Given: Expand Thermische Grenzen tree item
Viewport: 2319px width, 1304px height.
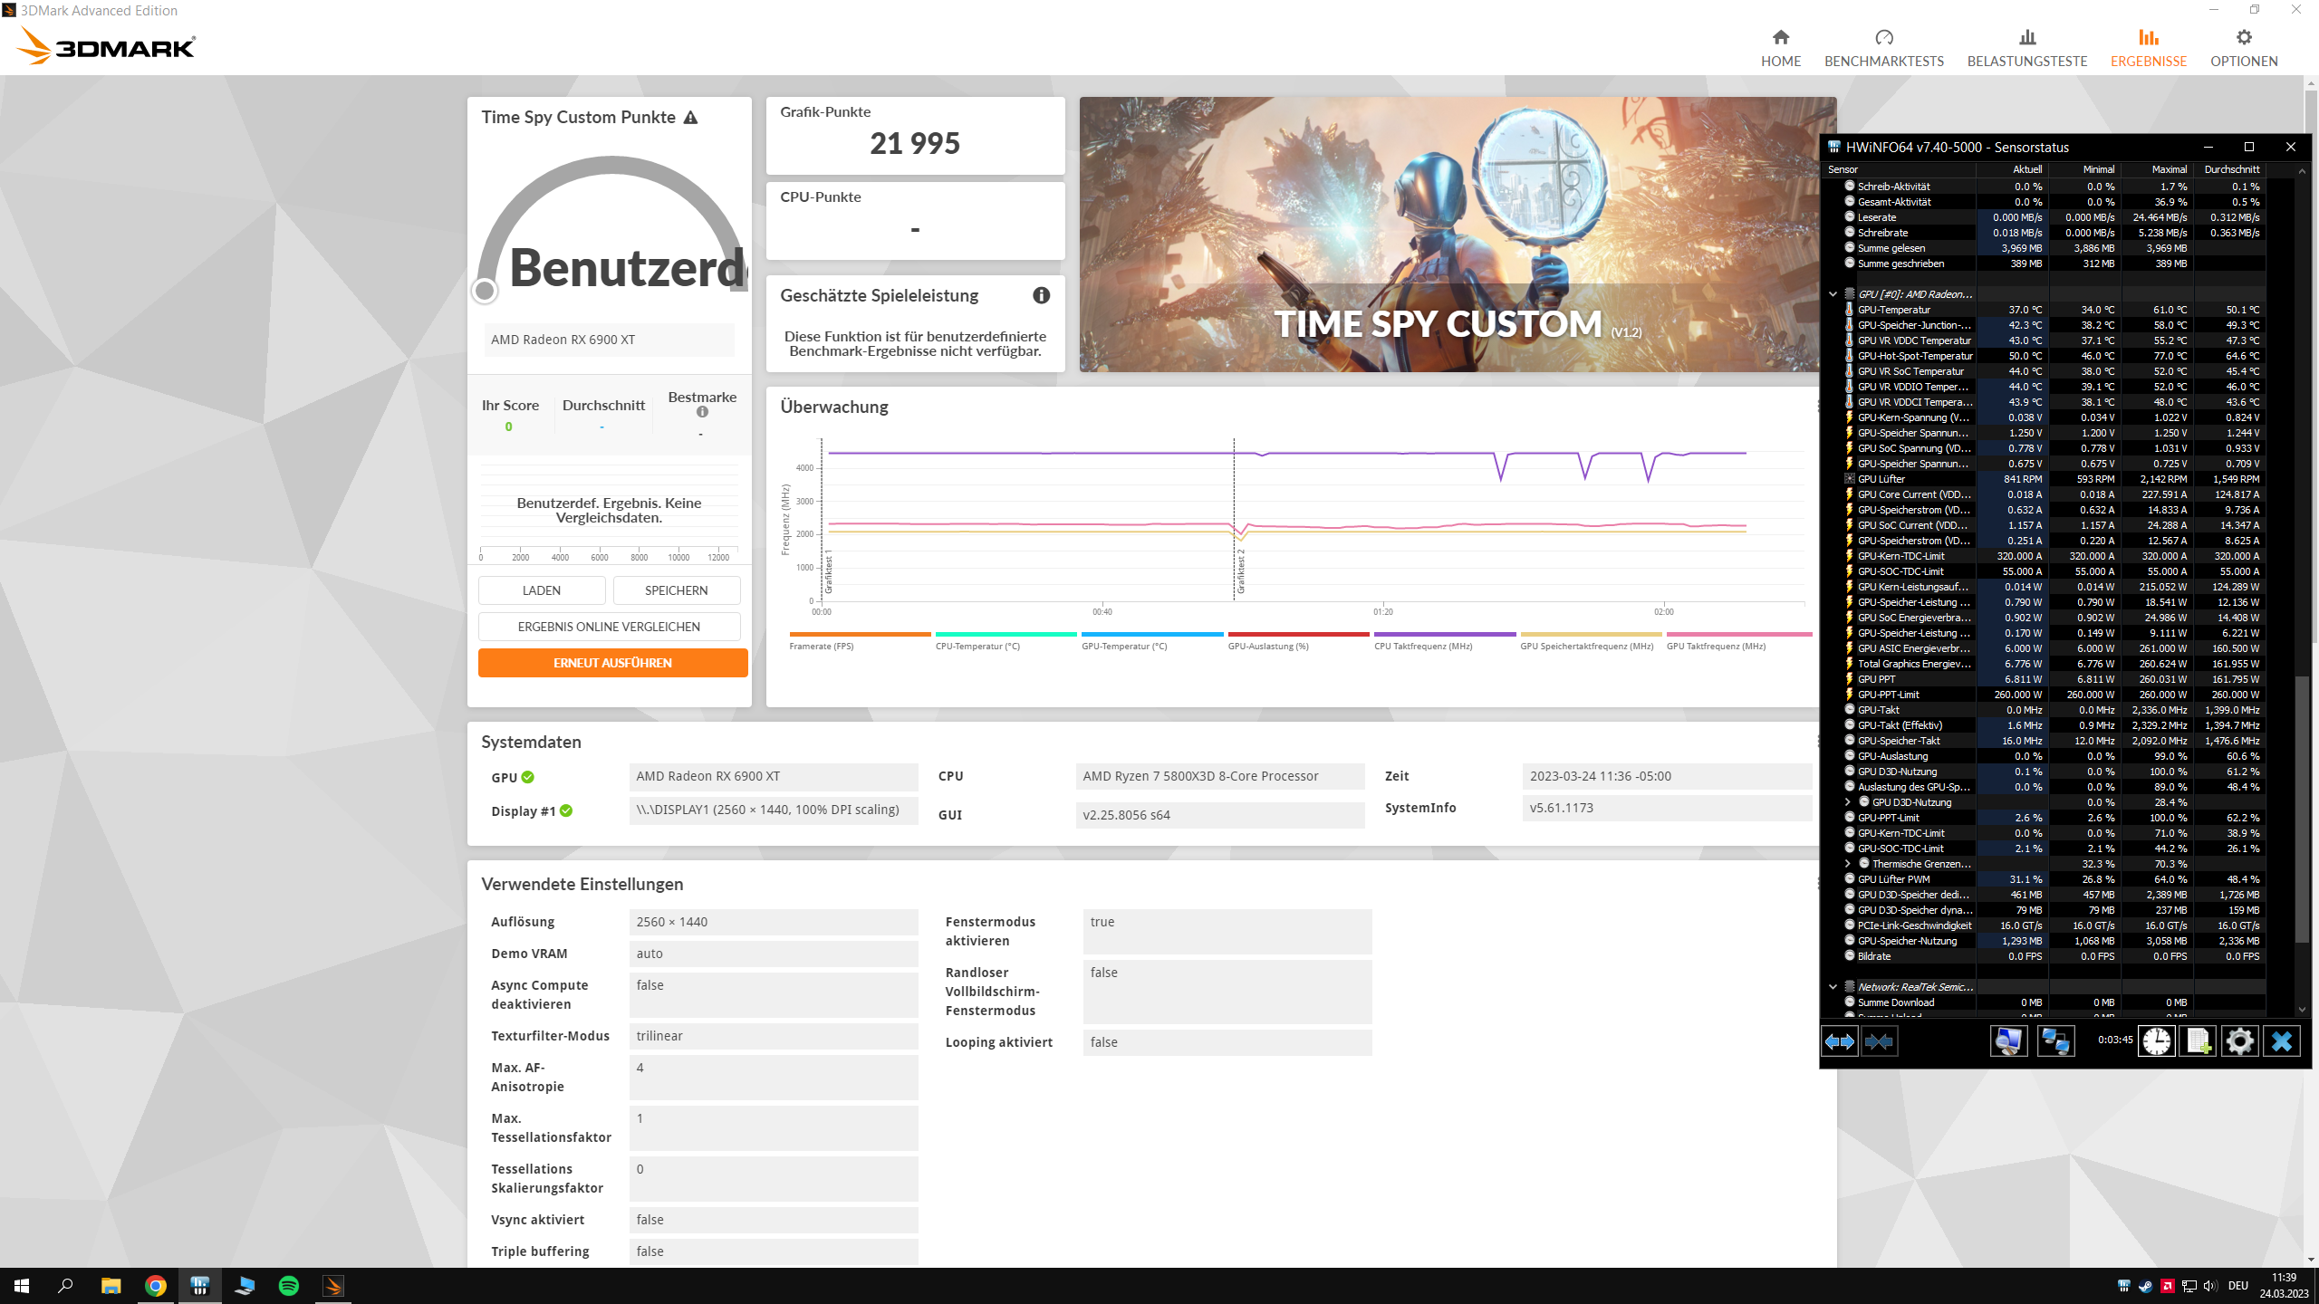Looking at the screenshot, I should (x=1847, y=864).
